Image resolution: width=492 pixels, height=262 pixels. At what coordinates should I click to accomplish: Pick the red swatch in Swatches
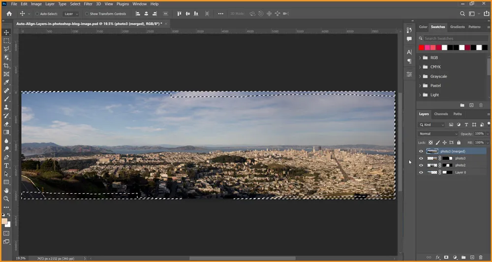(421, 48)
